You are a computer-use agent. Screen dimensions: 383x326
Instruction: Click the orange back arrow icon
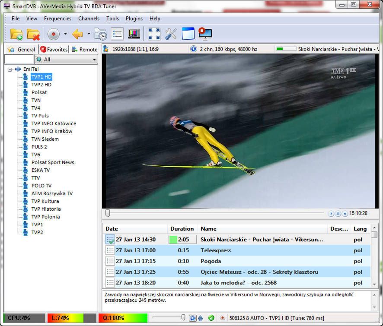[77, 34]
